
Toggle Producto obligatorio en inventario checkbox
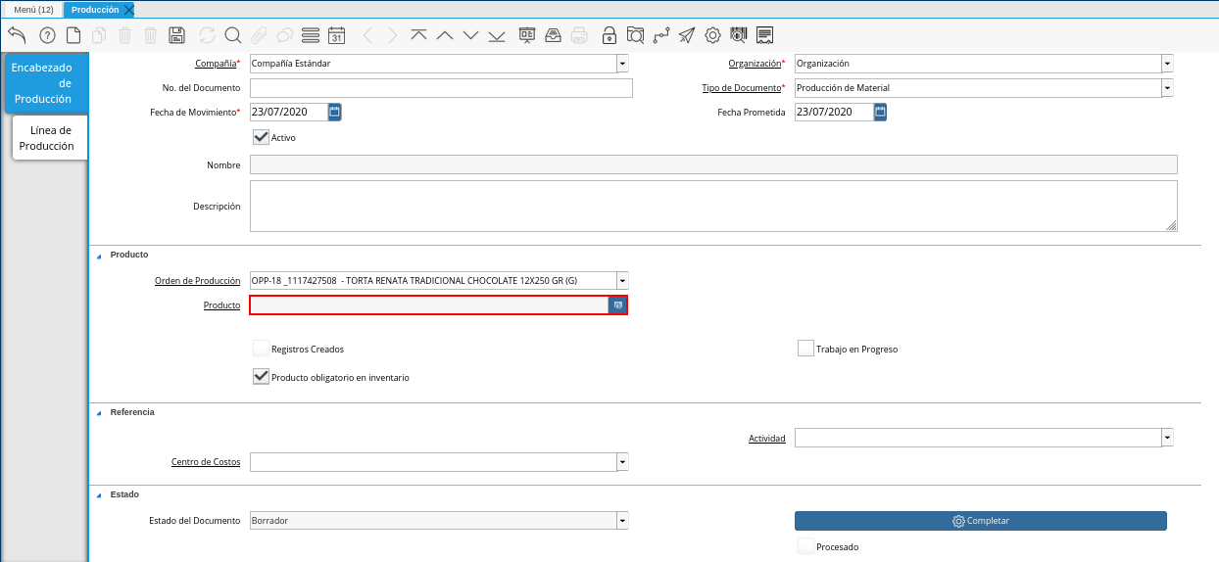coord(261,377)
